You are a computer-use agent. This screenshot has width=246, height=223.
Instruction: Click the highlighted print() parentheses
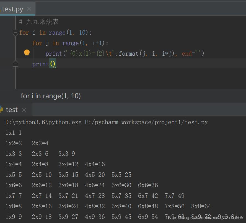click(x=53, y=64)
